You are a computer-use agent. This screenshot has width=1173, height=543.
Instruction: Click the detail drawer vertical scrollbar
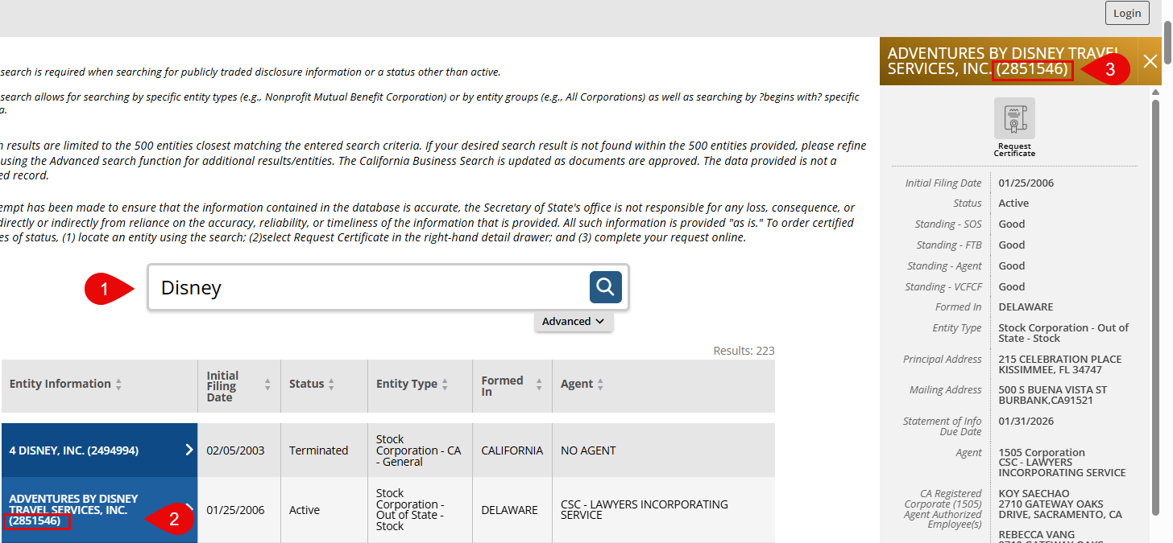[x=1155, y=306]
